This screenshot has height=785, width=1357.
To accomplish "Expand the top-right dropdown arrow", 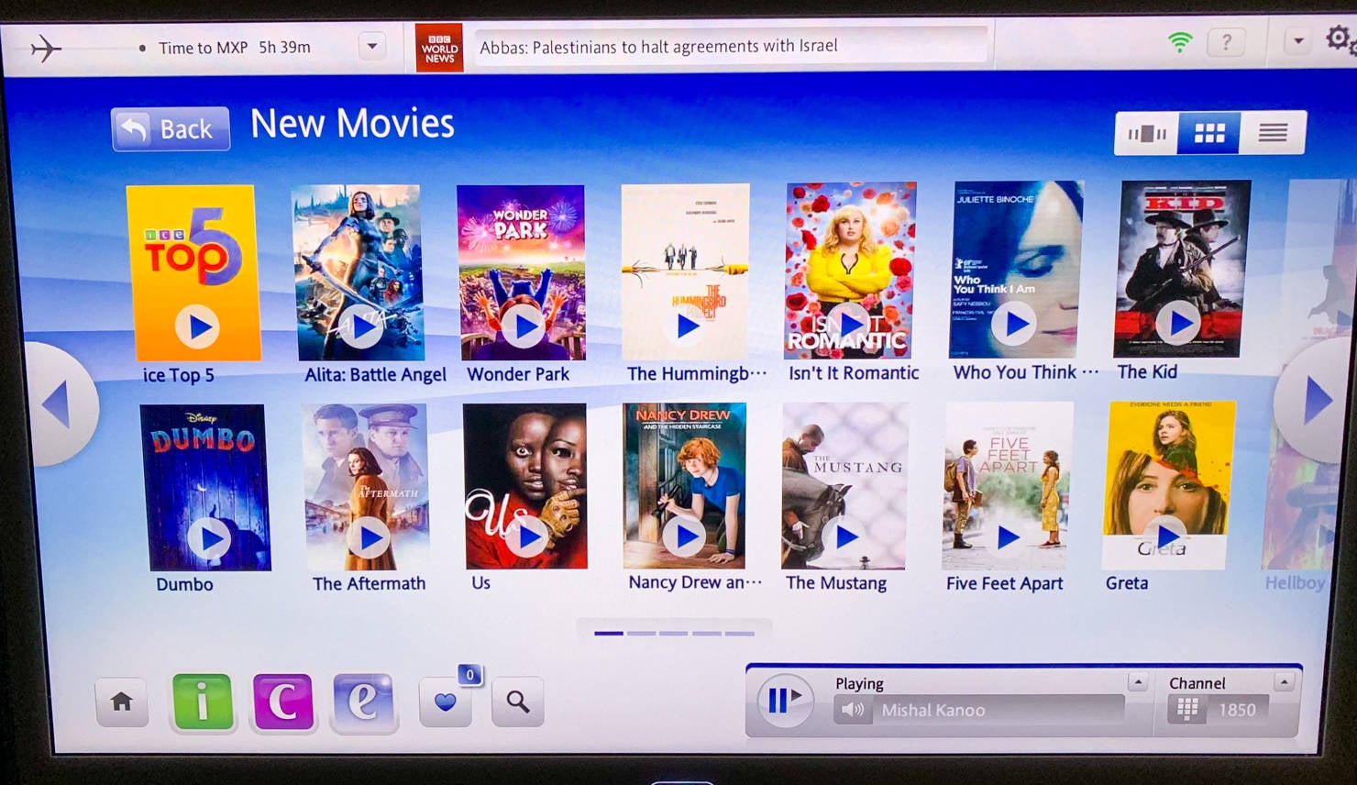I will [x=1297, y=41].
